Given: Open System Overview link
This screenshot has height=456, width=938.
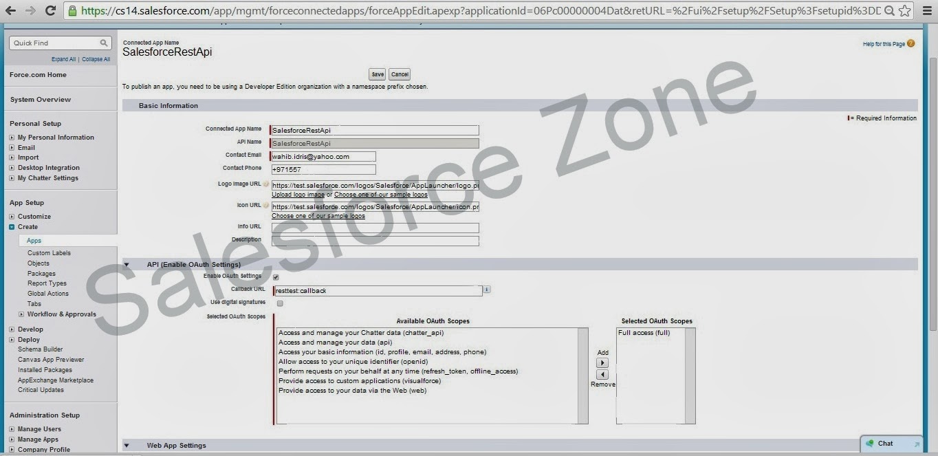Looking at the screenshot, I should click(41, 100).
